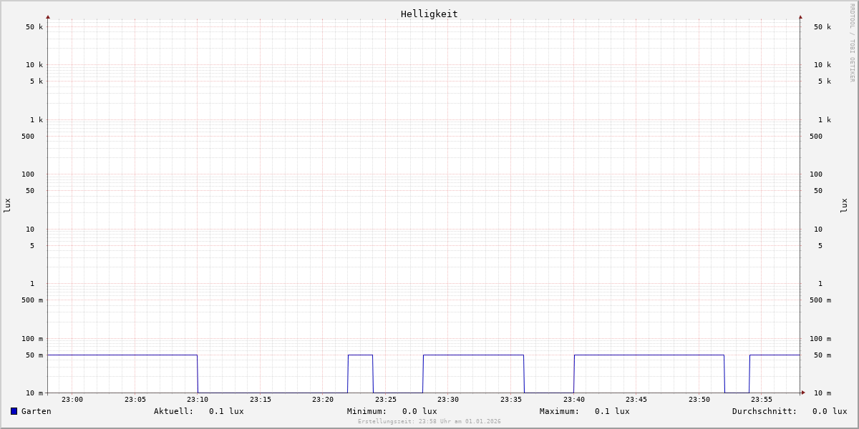Click the RRDTOOL / TOBI OETIKER watermark

click(x=852, y=43)
